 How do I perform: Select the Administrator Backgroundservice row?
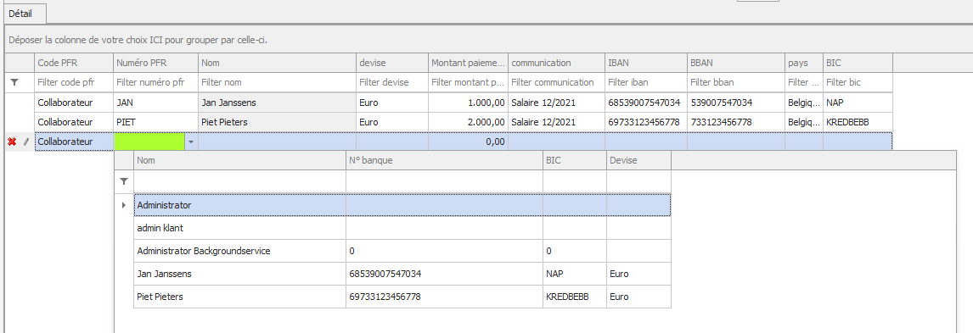[402, 252]
